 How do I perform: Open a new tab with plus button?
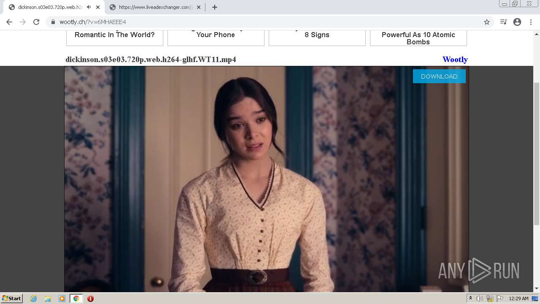pyautogui.click(x=215, y=7)
